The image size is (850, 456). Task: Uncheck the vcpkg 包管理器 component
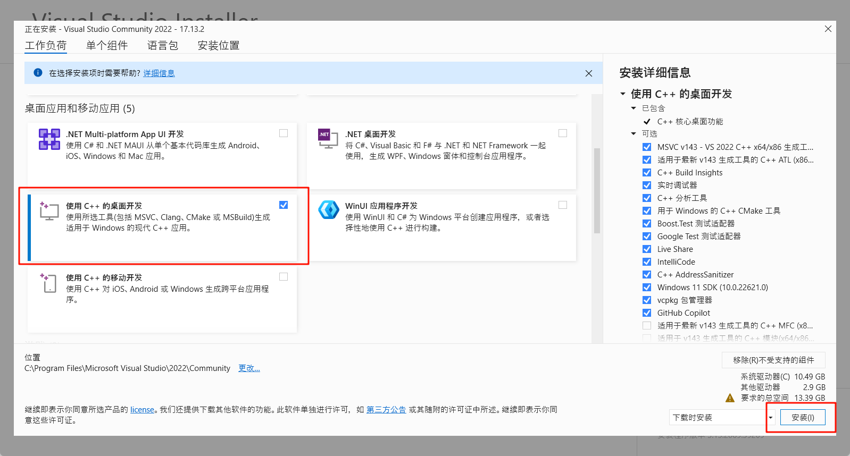click(647, 300)
